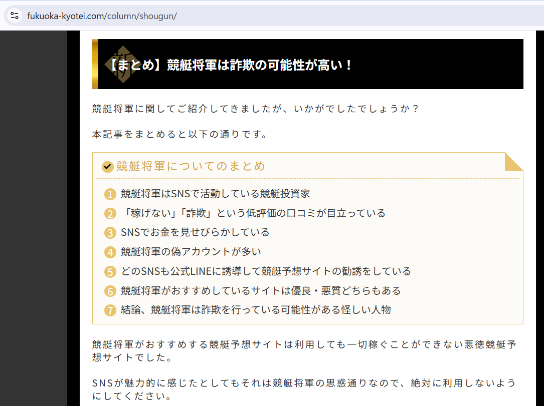Viewport: 544px width, 406px height.
Task: Click the paragraph 本記事をまとめると以下の通りです
Action: (179, 134)
